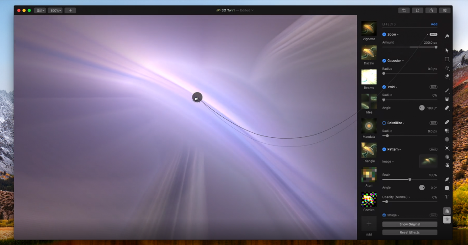This screenshot has height=245, width=468.
Task: Click Edit button for Pattern effect
Action: 433,149
